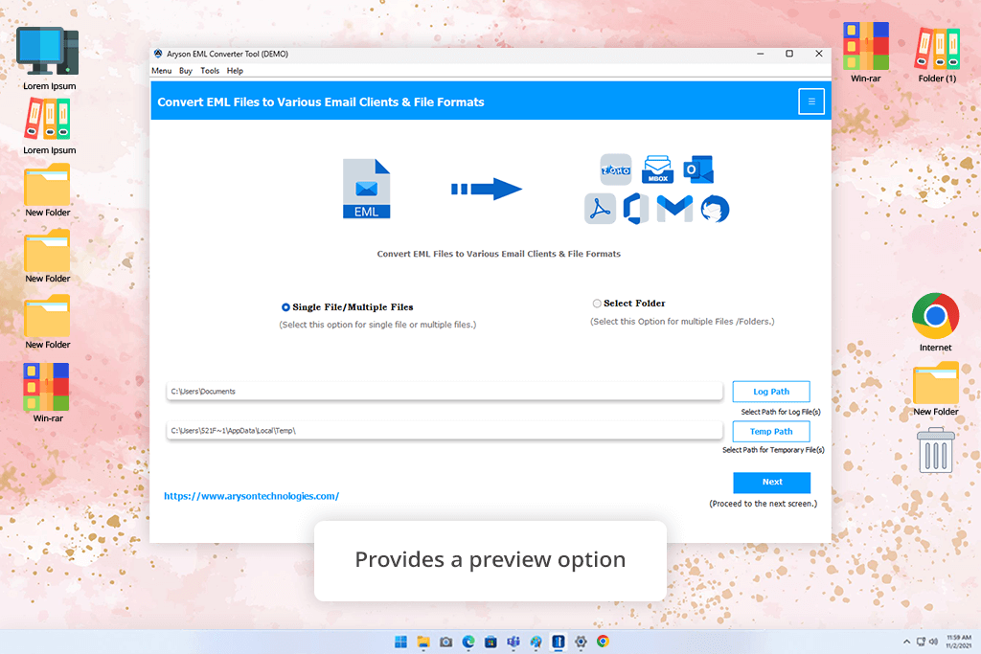Open the Windows Start menu

point(401,642)
